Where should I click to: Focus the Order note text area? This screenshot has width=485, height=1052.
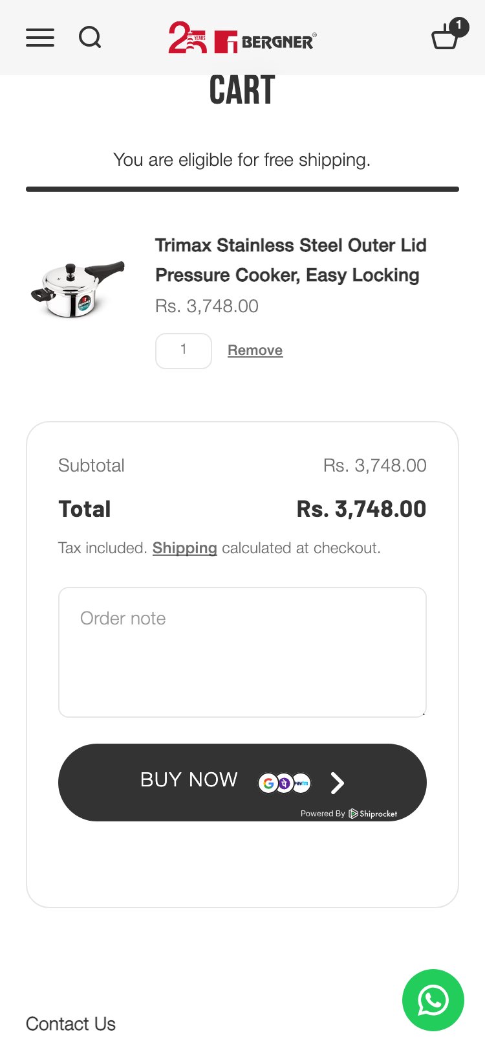242,652
